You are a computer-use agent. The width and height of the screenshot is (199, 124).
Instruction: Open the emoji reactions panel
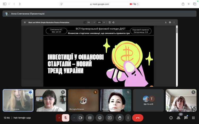click(100, 118)
